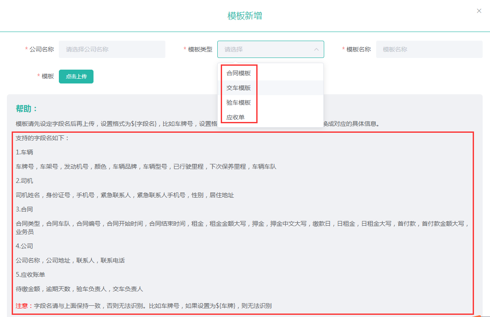Click the 模板类型 请选择 combo box

[264, 49]
